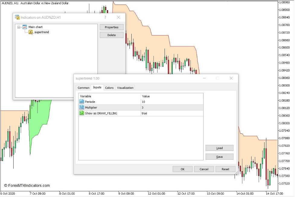
Task: Click the Indicators dialog title bar icon
Action: [17, 17]
